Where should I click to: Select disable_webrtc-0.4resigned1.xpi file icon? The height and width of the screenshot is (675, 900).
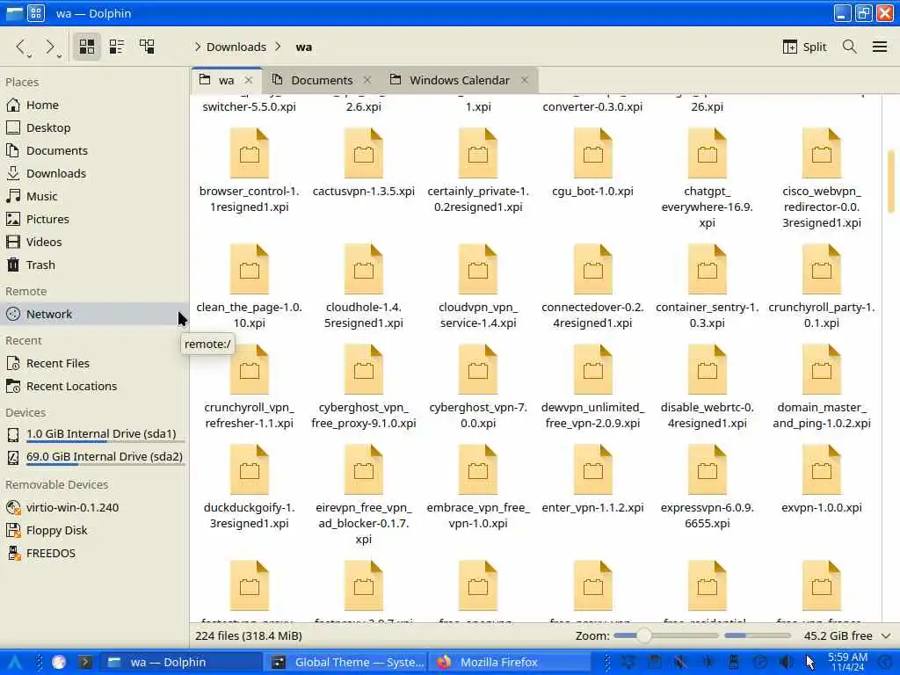point(708,370)
